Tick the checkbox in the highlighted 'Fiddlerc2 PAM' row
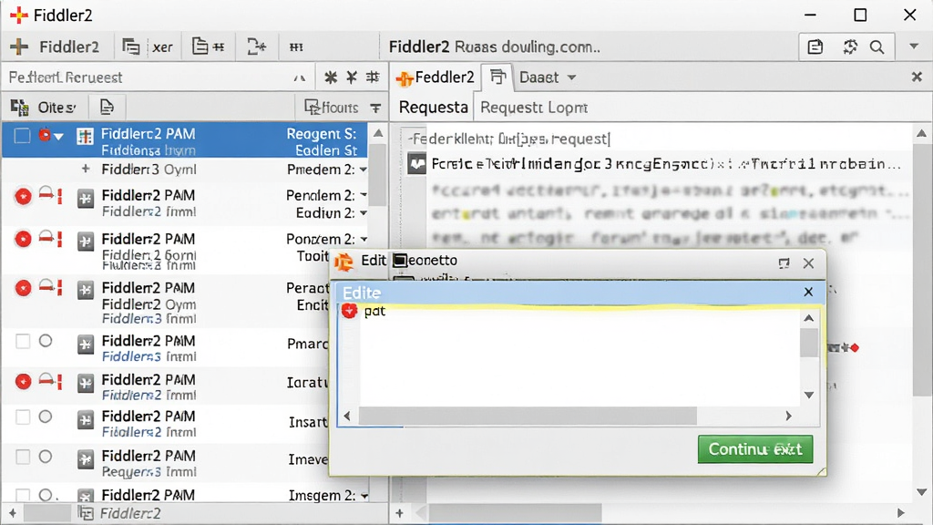Viewport: 933px width, 525px height. point(23,136)
